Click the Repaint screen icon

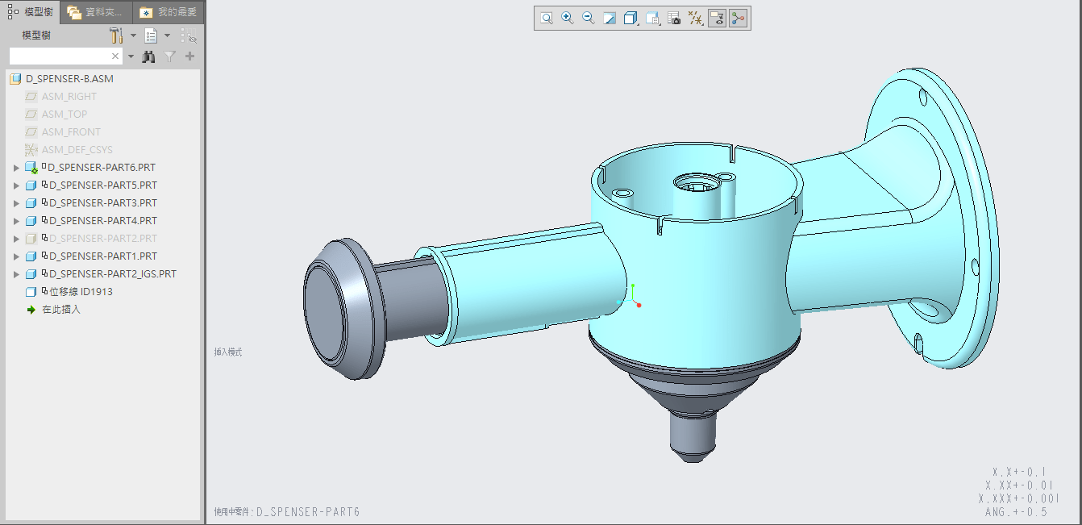click(610, 19)
